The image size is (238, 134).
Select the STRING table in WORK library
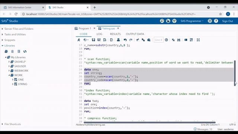[x=22, y=84]
